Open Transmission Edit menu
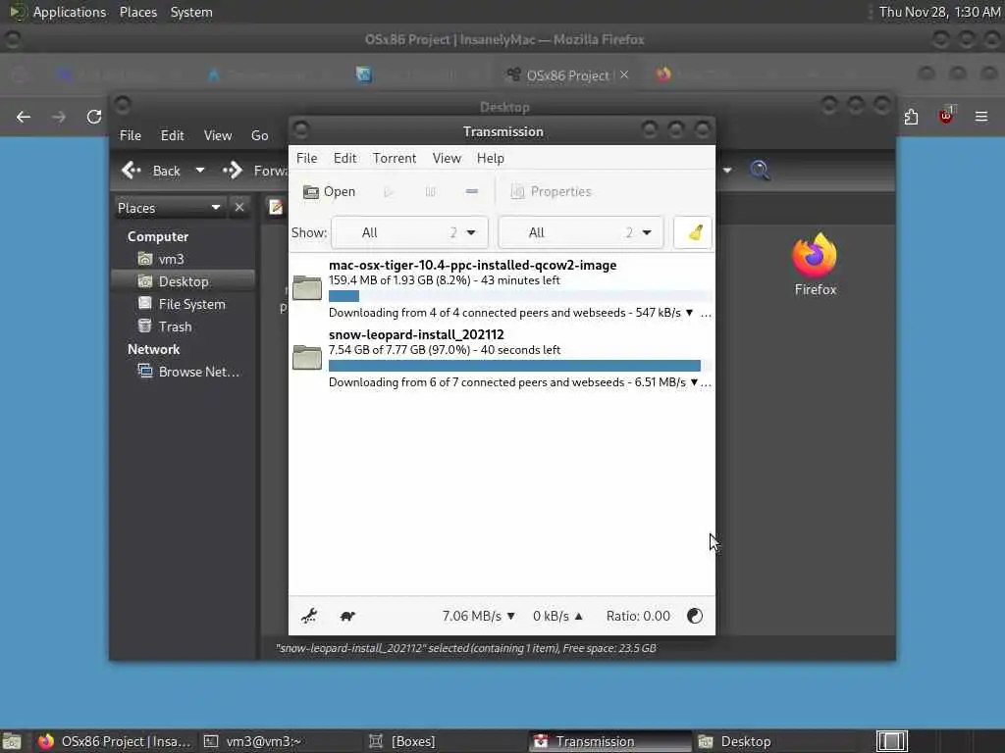This screenshot has width=1005, height=753. pos(344,158)
